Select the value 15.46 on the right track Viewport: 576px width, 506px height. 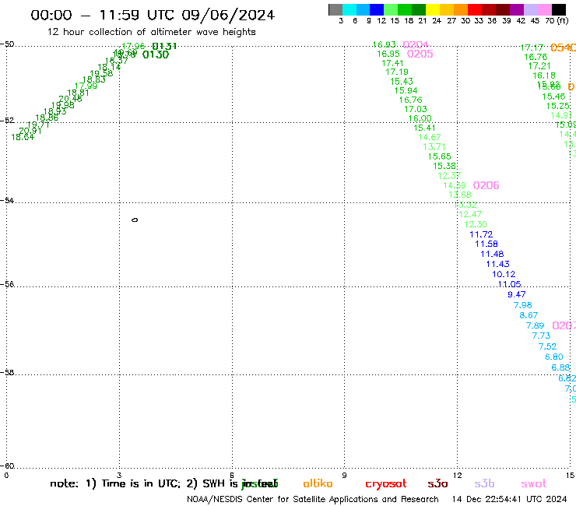coord(553,97)
